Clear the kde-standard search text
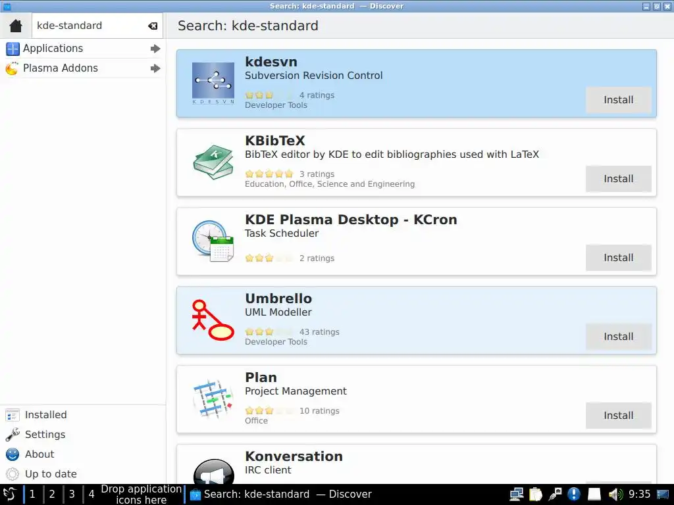 153,26
